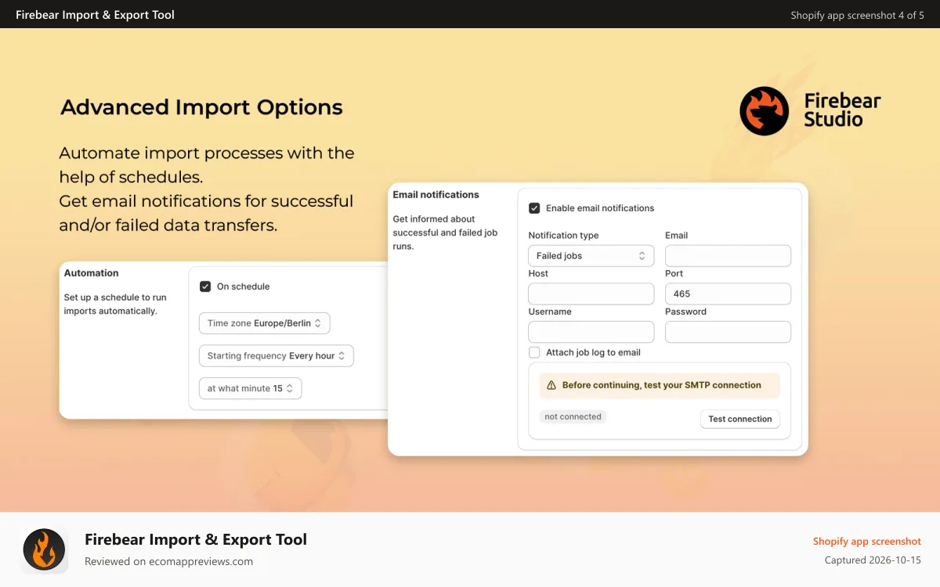940x587 pixels.
Task: Click the Firebear Studio bear logo
Action: click(x=764, y=111)
